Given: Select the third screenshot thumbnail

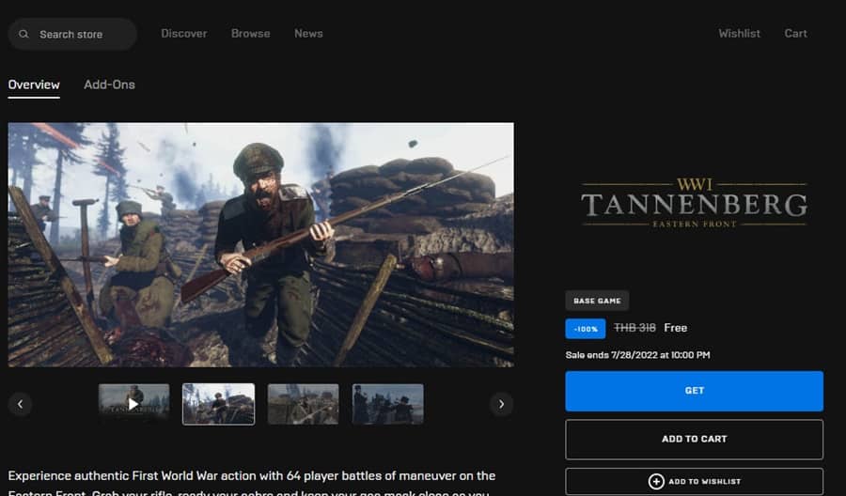Looking at the screenshot, I should [x=304, y=404].
